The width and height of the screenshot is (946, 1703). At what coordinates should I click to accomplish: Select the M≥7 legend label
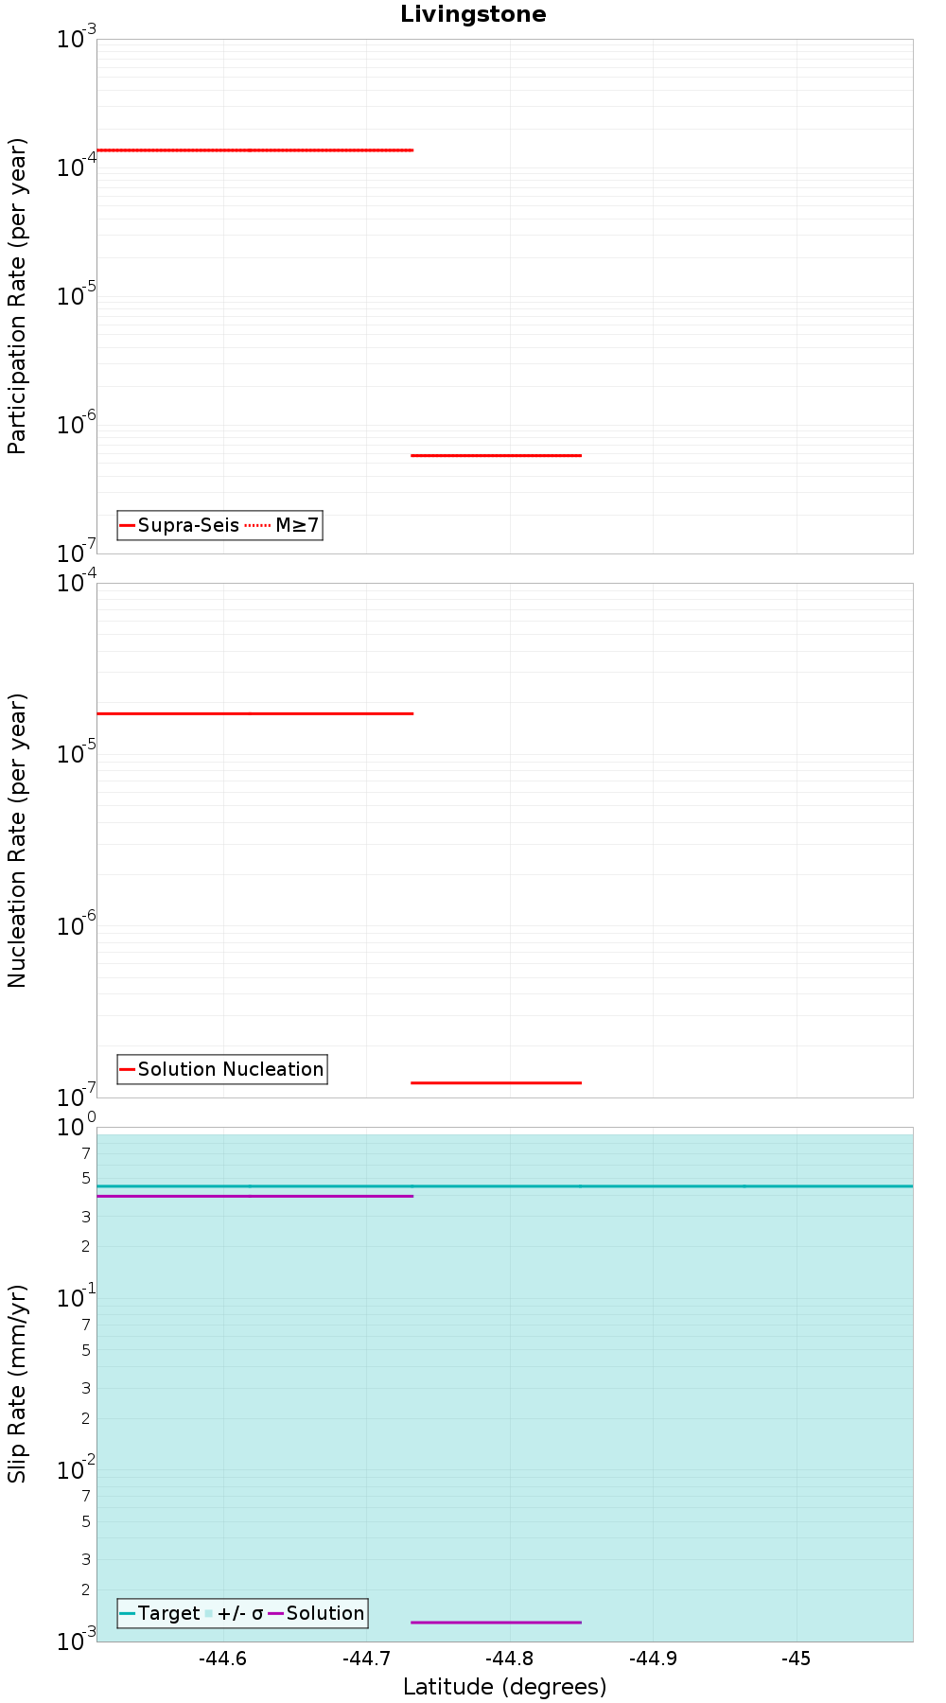tap(297, 525)
